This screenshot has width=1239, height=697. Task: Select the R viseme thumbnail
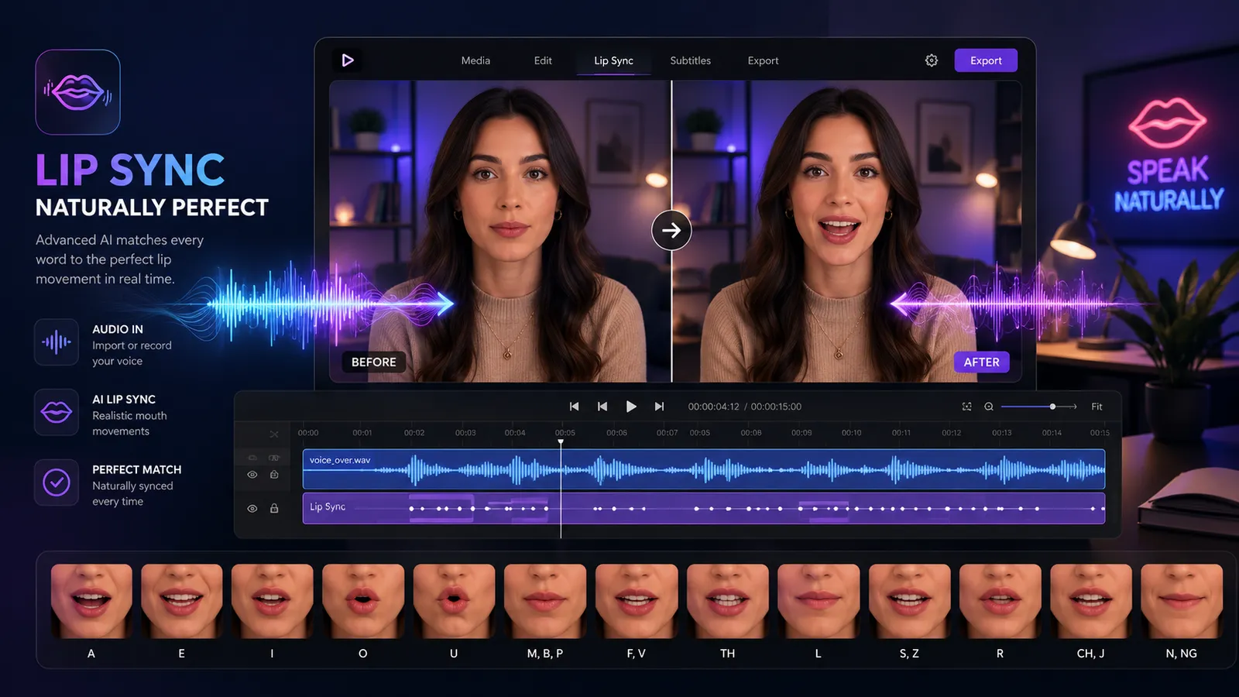pos(1000,601)
